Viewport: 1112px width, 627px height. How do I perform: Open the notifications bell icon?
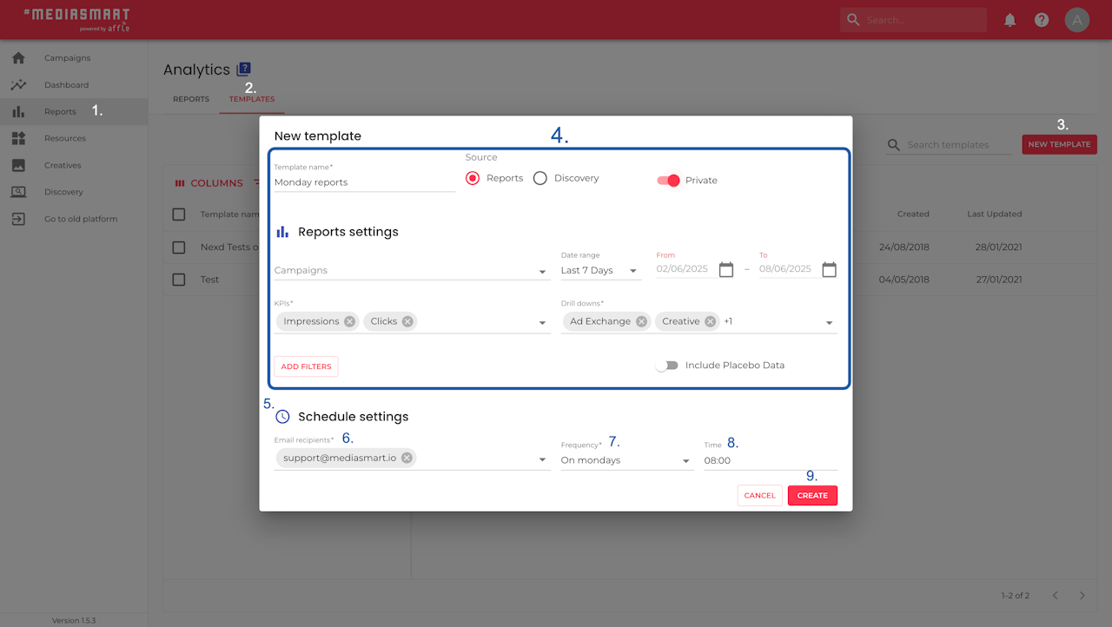click(1009, 20)
